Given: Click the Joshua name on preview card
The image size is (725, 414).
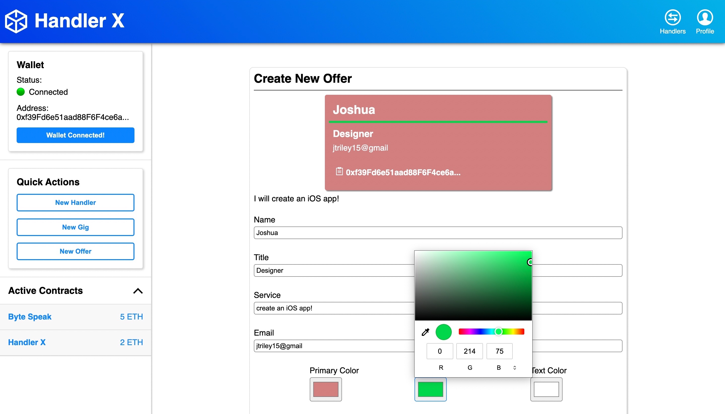Looking at the screenshot, I should (x=354, y=110).
